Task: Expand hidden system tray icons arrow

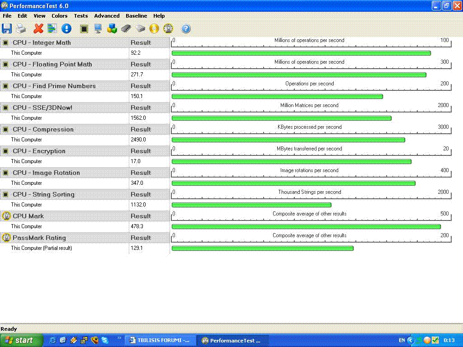Action: tap(410, 340)
